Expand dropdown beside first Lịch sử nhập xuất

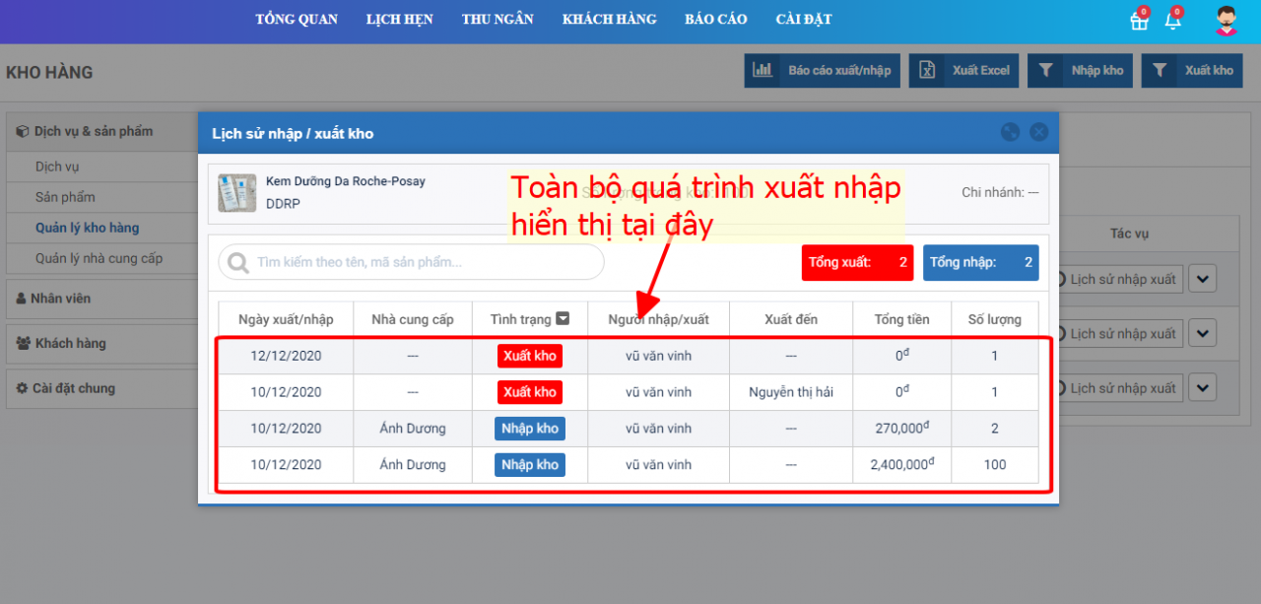pyautogui.click(x=1202, y=280)
